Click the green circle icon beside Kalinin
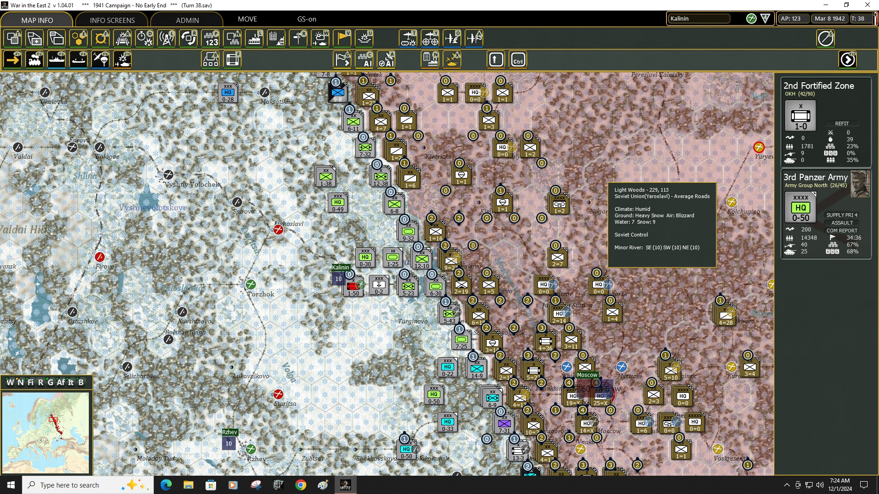 coord(751,18)
